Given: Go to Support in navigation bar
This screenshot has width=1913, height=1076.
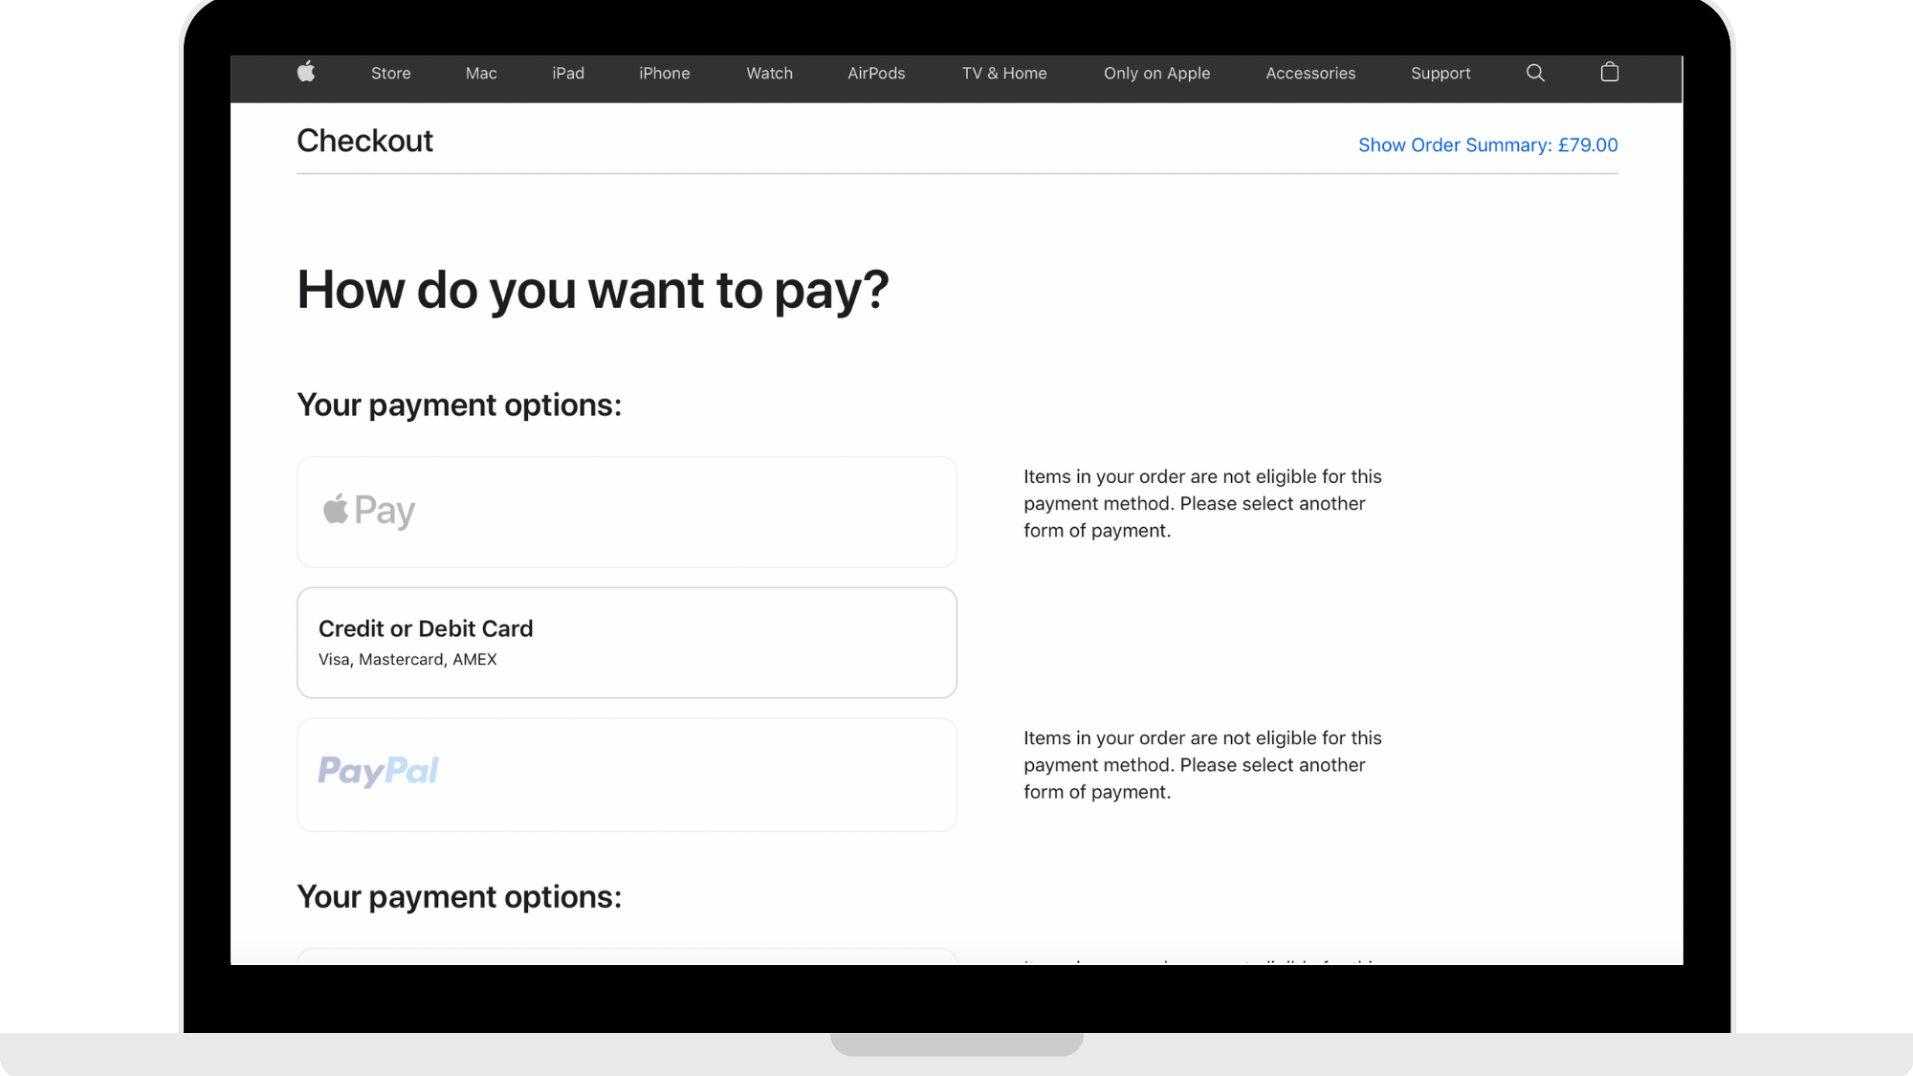Looking at the screenshot, I should tap(1440, 74).
